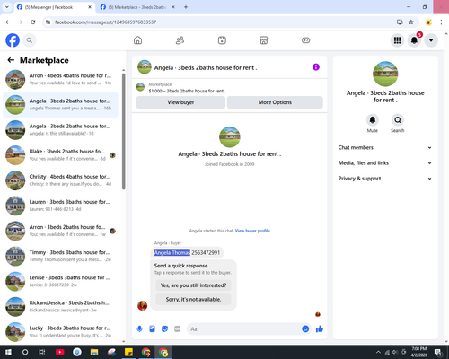The height and width of the screenshot is (359, 449).
Task: Send 'Sorry, it's not available.' response
Action: coord(193,300)
